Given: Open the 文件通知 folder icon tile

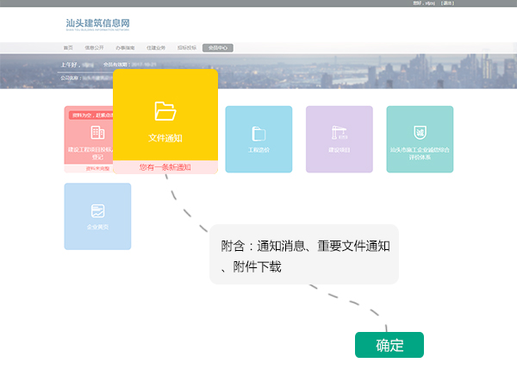Looking at the screenshot, I should click(165, 111).
